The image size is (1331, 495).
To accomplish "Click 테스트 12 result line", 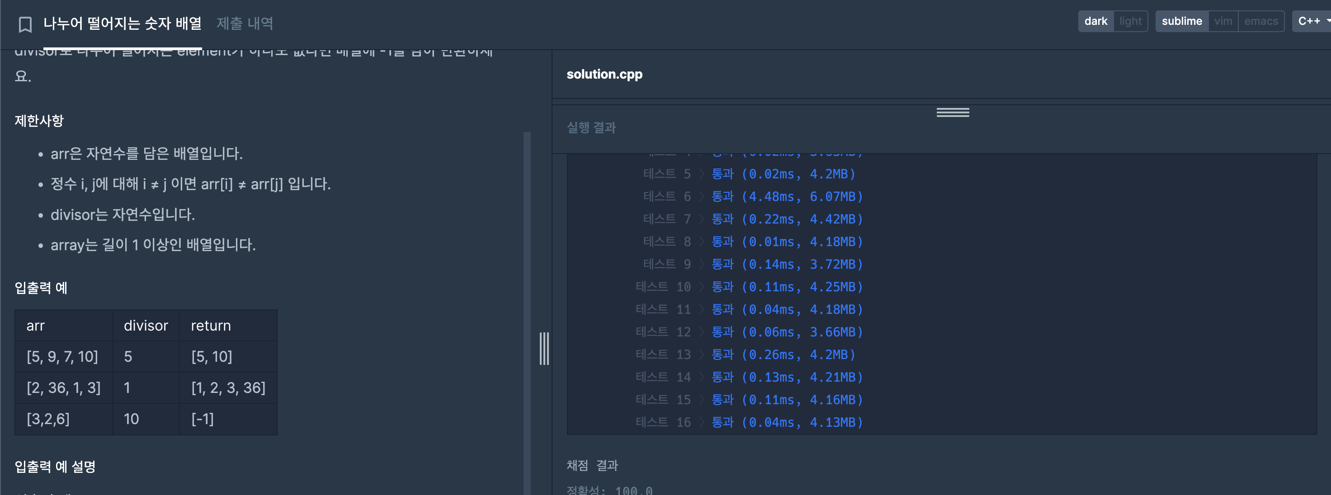I will [749, 332].
